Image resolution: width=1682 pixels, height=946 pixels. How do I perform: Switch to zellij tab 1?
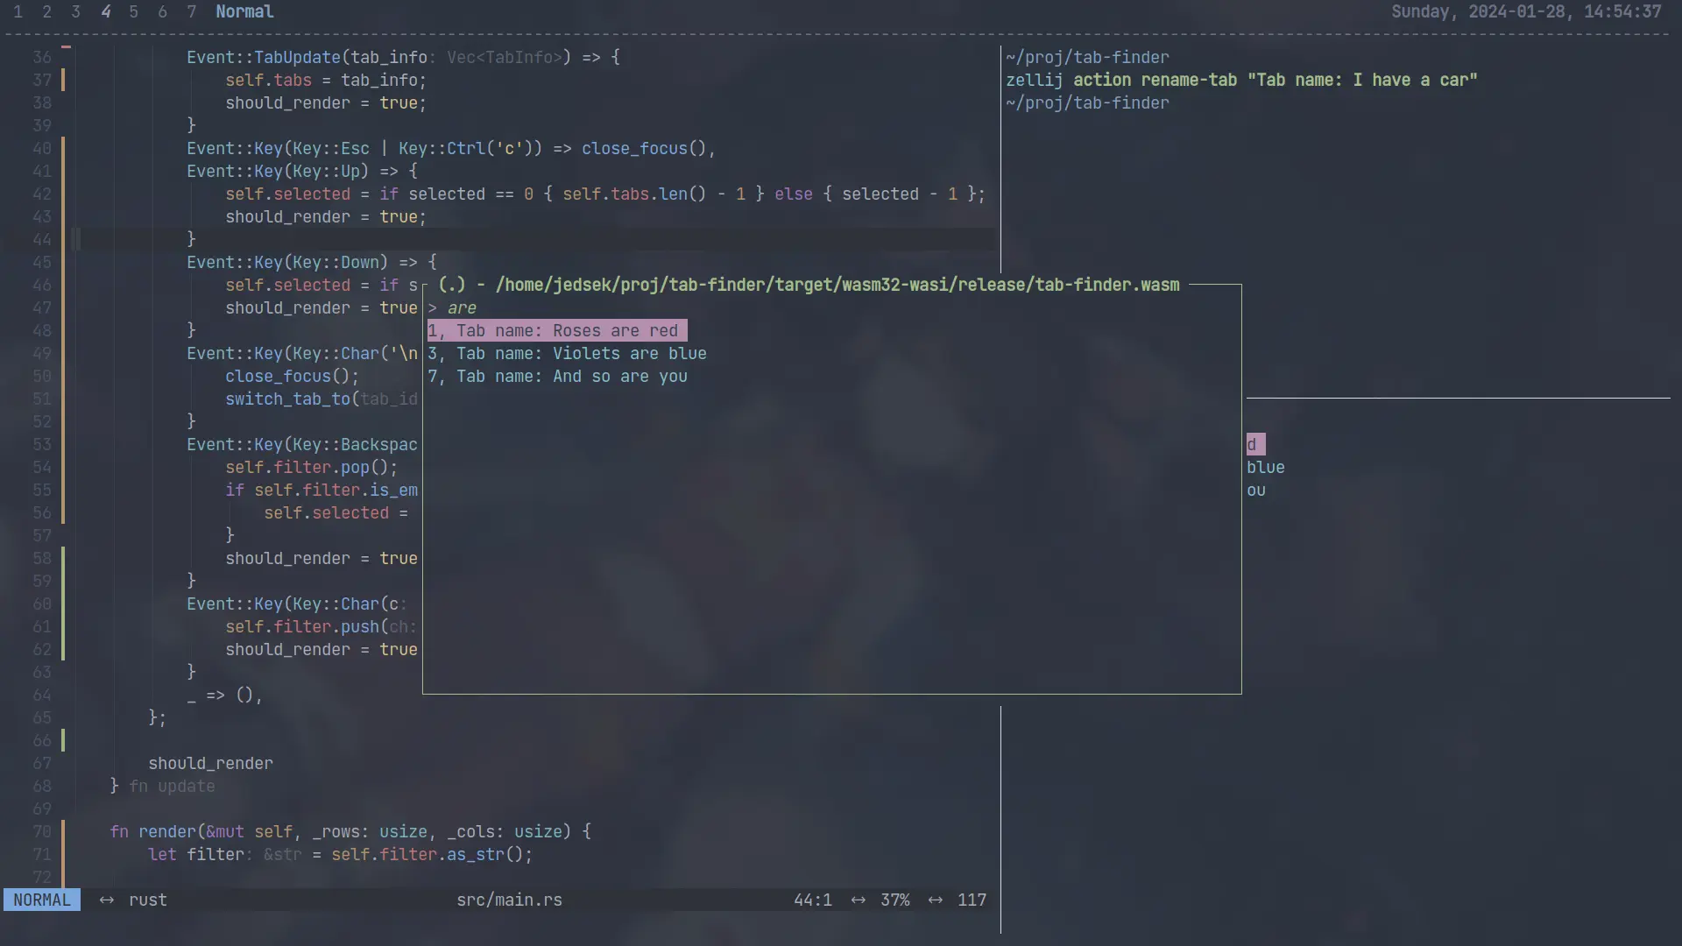click(18, 12)
